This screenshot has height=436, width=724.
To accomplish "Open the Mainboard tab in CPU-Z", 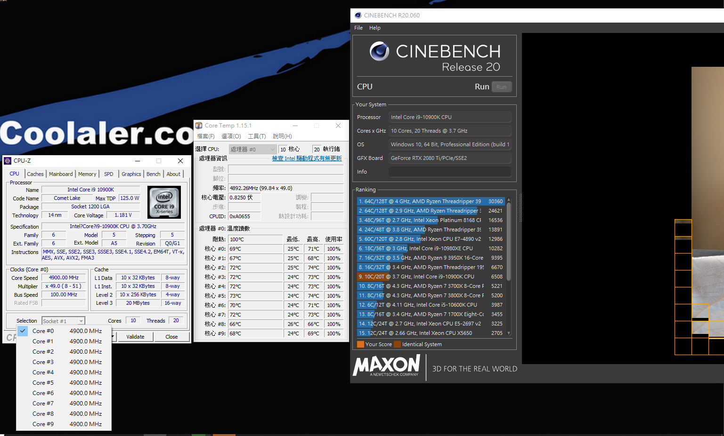I will click(61, 174).
